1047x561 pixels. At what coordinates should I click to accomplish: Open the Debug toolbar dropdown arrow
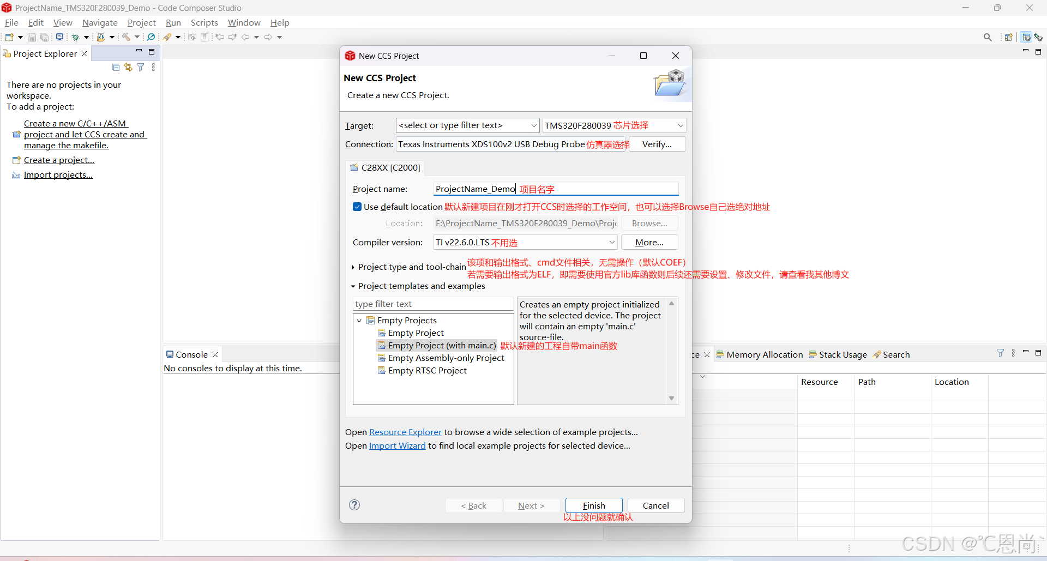[86, 37]
